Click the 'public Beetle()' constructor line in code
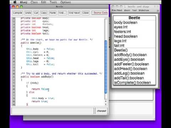Viewport: 171px width, 128px height. tap(31, 43)
